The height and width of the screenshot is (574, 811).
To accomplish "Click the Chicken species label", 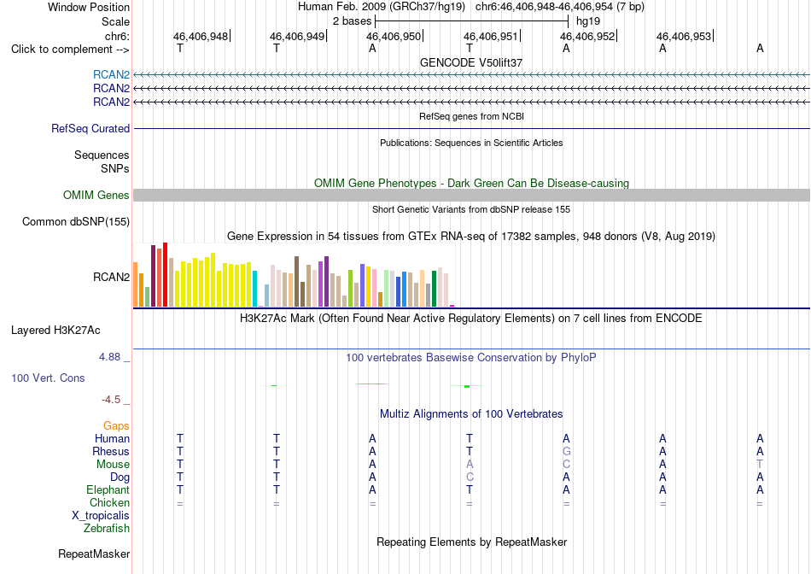I will tap(109, 502).
